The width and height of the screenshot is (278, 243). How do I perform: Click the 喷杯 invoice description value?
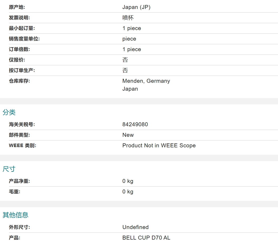pos(128,18)
